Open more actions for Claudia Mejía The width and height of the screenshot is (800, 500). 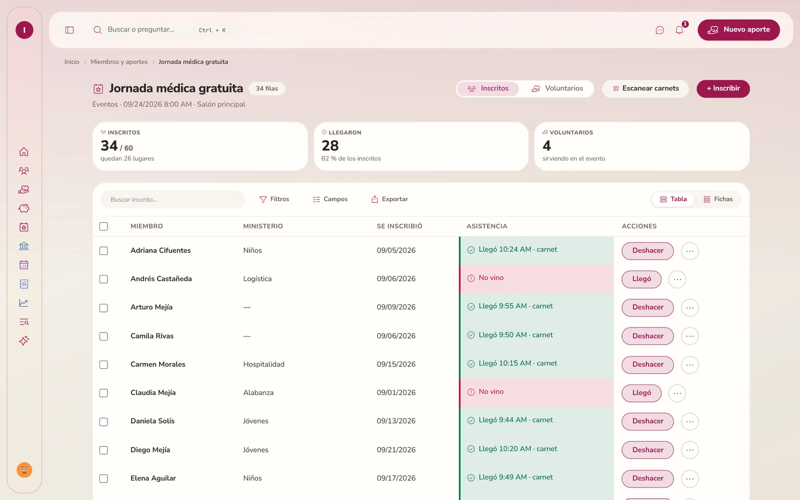coord(677,393)
